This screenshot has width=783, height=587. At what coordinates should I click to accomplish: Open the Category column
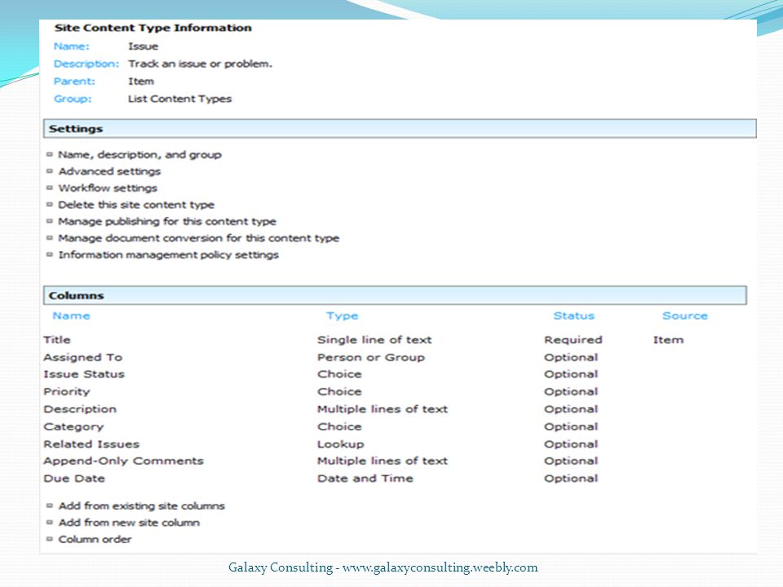point(73,426)
